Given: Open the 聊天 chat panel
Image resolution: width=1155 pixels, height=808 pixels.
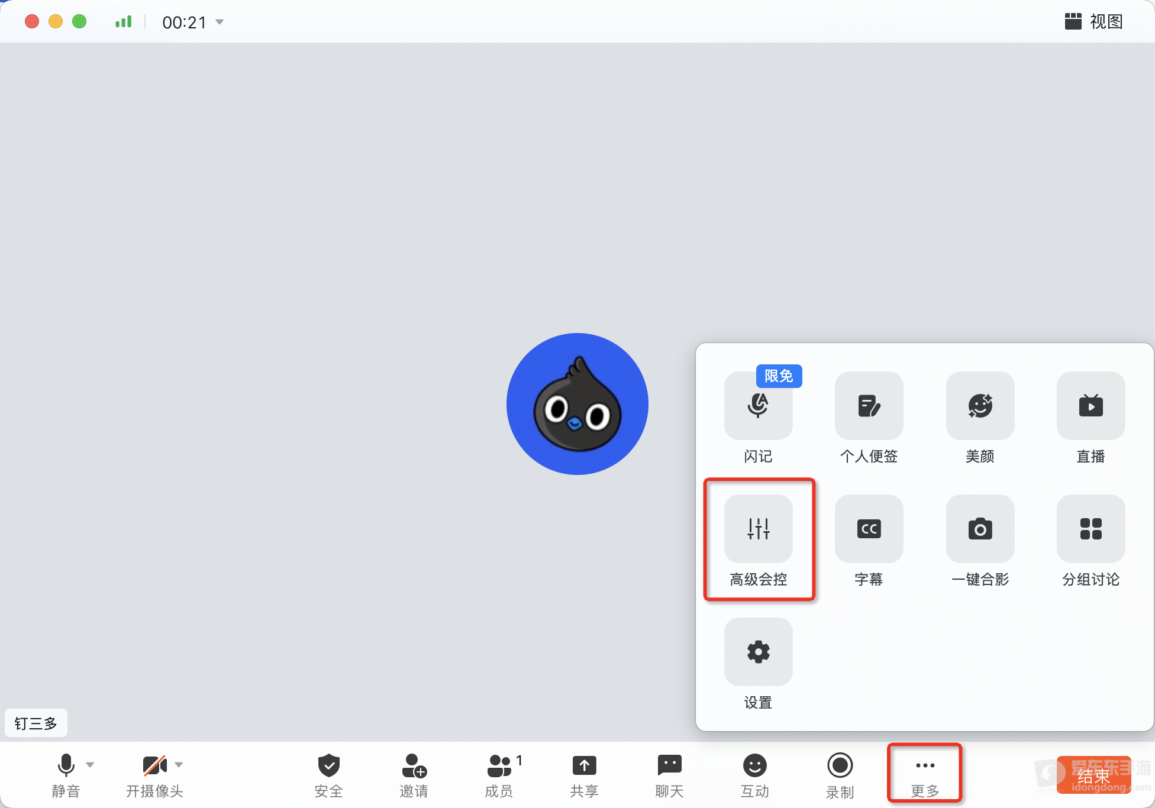Looking at the screenshot, I should (669, 775).
